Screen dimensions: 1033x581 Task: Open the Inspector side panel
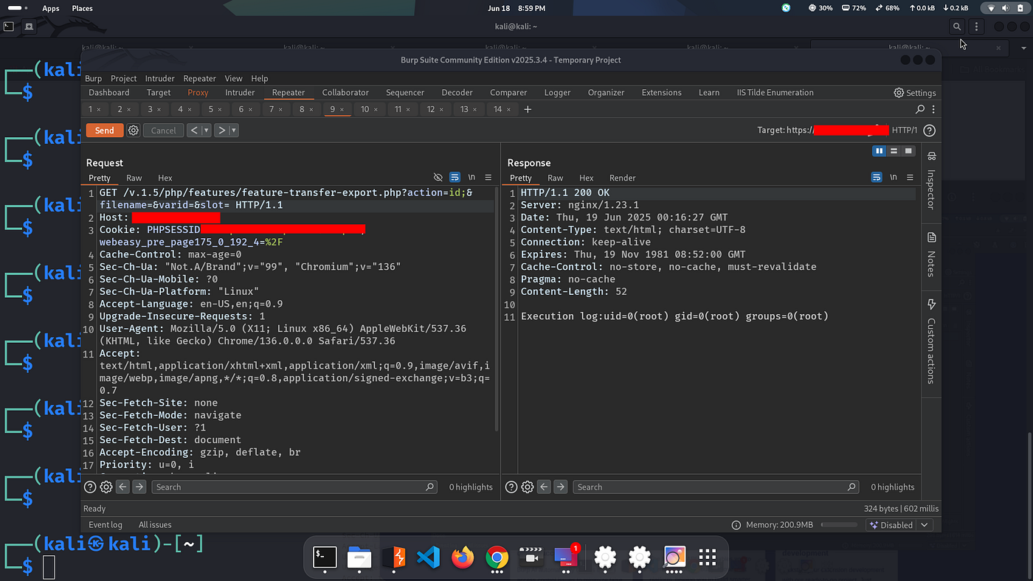931,181
